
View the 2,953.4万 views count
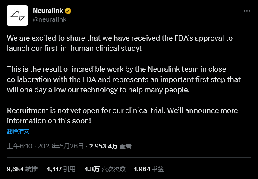click(x=104, y=146)
